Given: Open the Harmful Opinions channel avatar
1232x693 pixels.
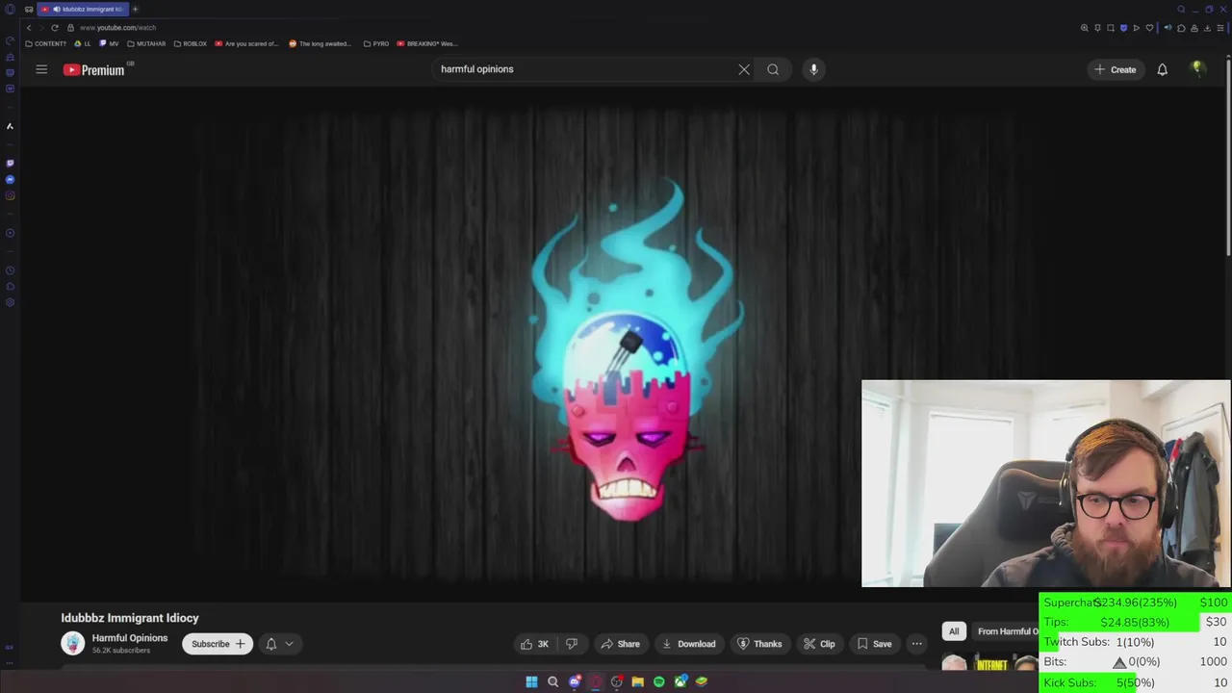Looking at the screenshot, I should pyautogui.click(x=72, y=643).
